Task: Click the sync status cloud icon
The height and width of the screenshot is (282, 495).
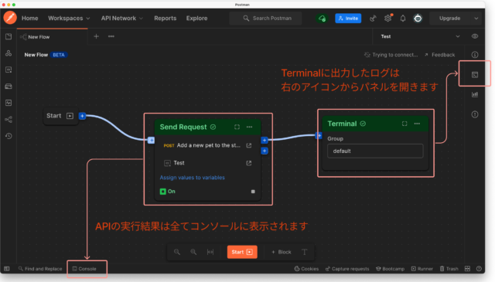Action: (x=322, y=19)
